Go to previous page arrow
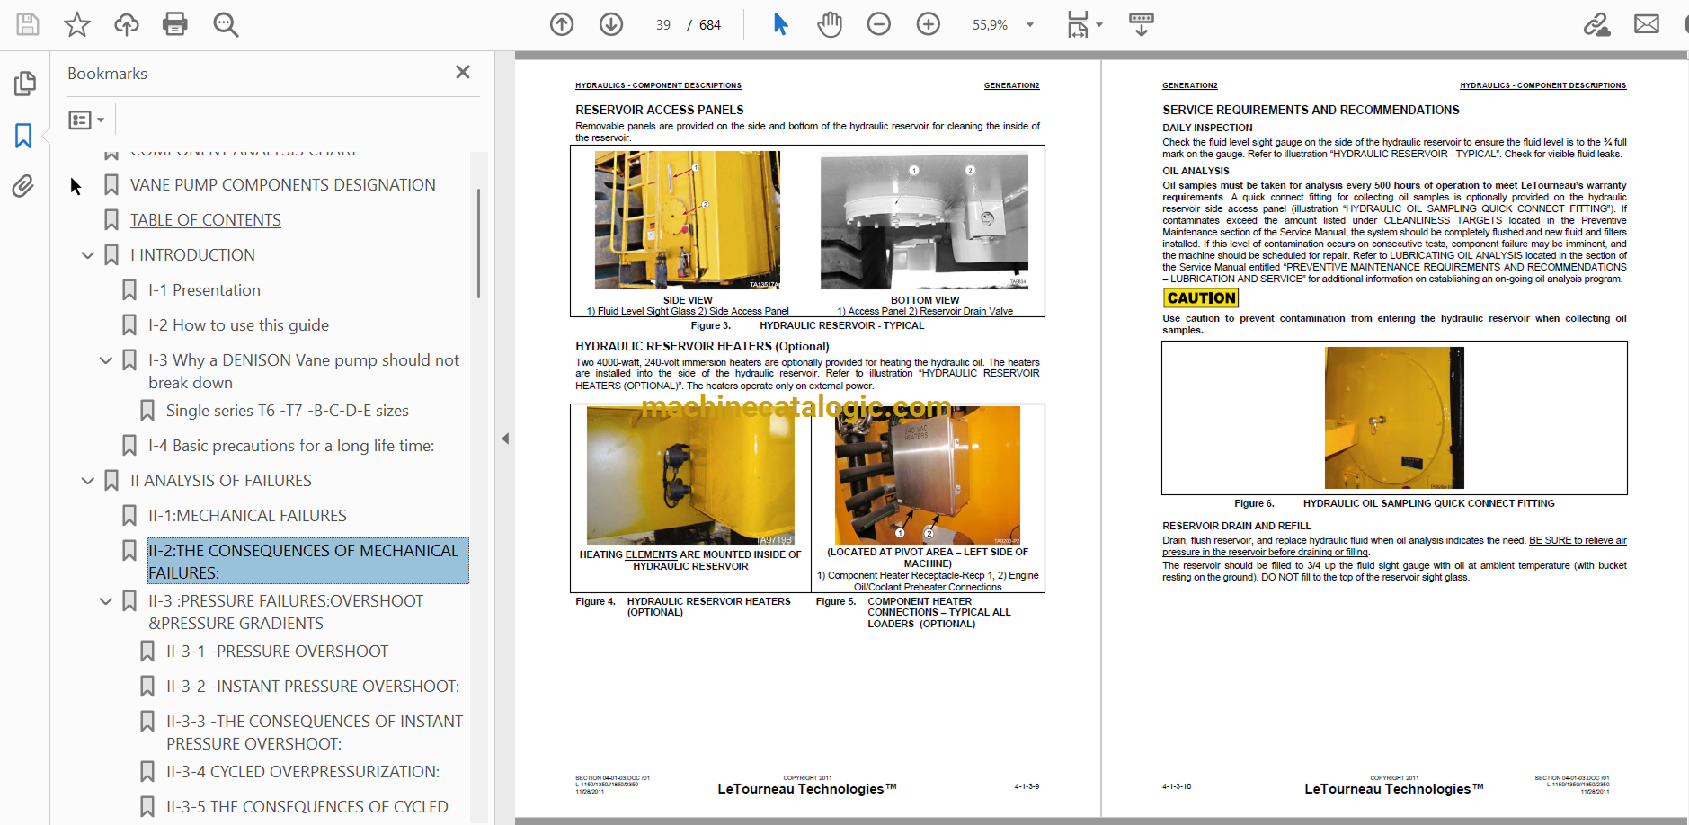 point(562,24)
